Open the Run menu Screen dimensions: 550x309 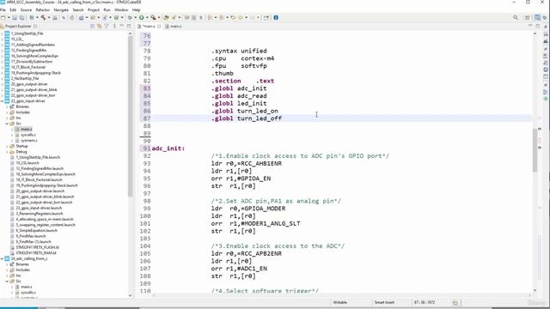(107, 9)
